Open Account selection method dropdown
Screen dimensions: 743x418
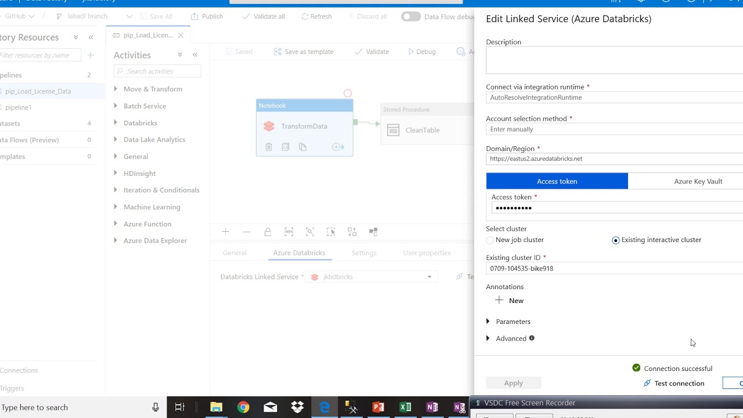[614, 129]
